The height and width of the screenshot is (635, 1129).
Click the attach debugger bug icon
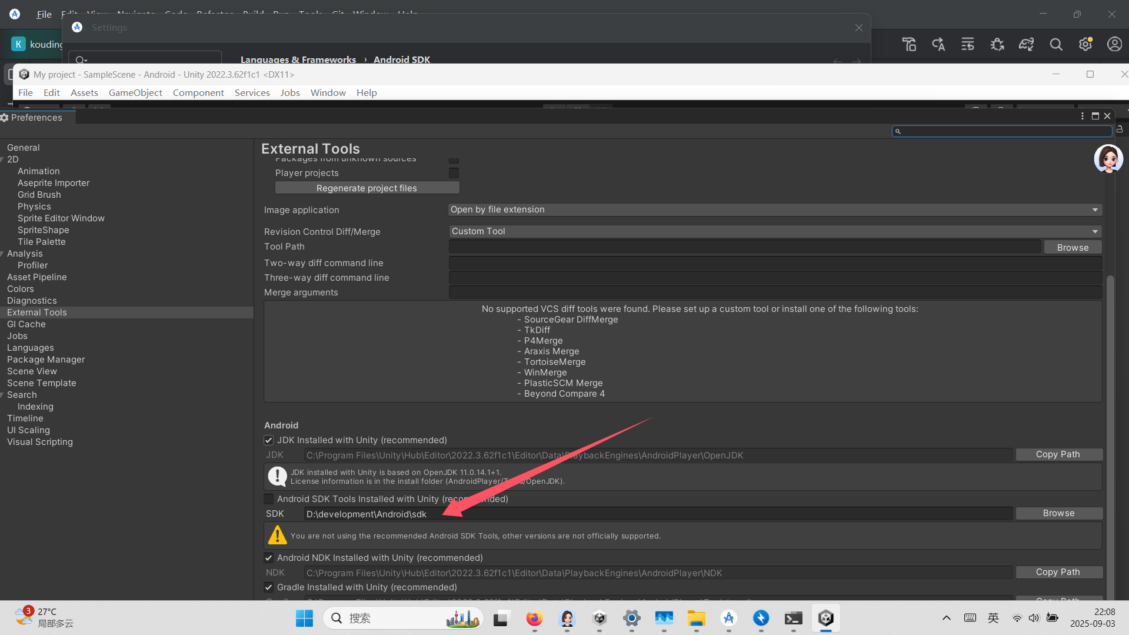point(997,44)
